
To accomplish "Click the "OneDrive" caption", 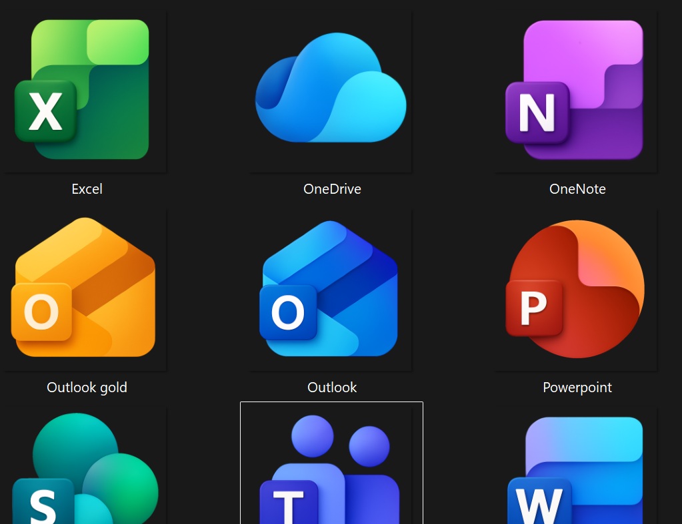I will (332, 189).
